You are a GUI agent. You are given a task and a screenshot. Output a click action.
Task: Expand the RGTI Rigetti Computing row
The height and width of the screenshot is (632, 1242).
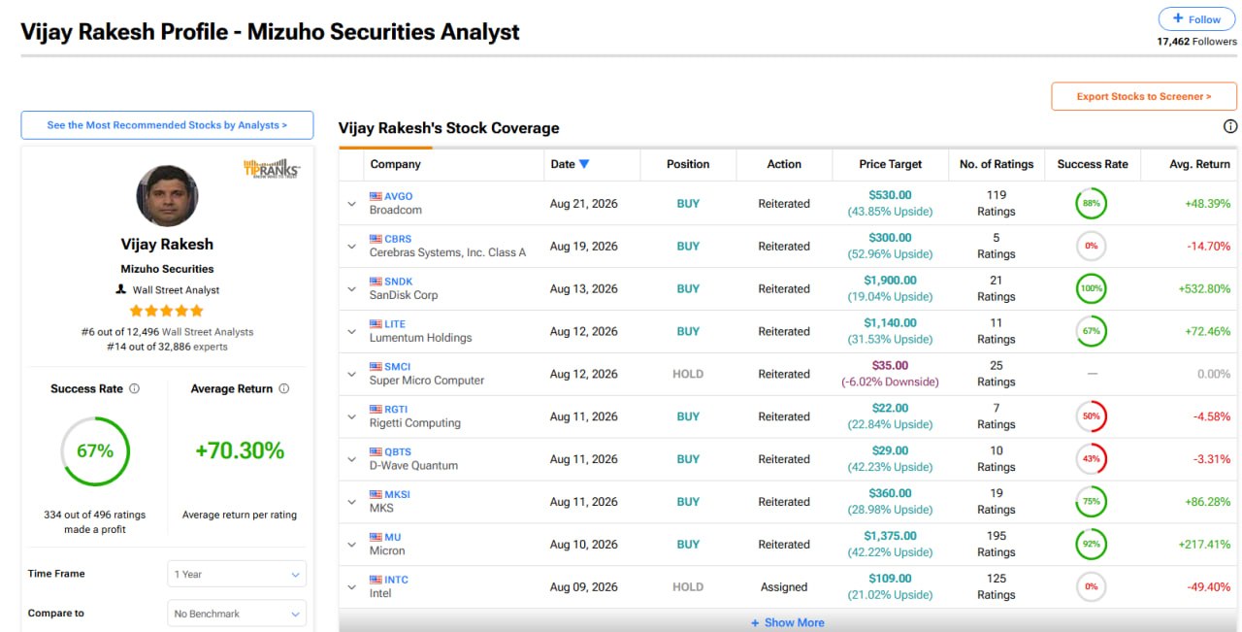pyautogui.click(x=352, y=417)
